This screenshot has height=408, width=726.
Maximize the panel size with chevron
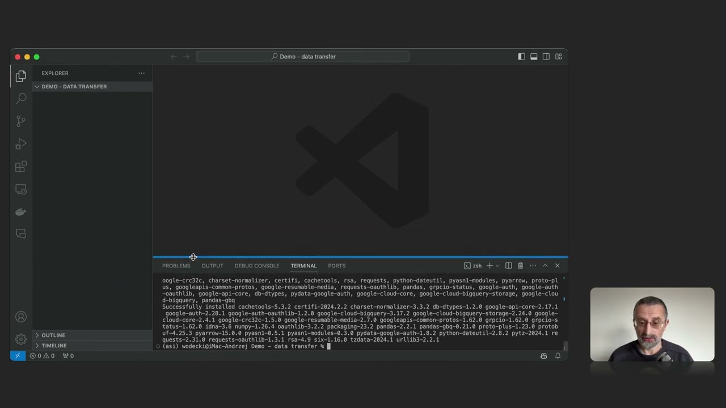(x=545, y=266)
